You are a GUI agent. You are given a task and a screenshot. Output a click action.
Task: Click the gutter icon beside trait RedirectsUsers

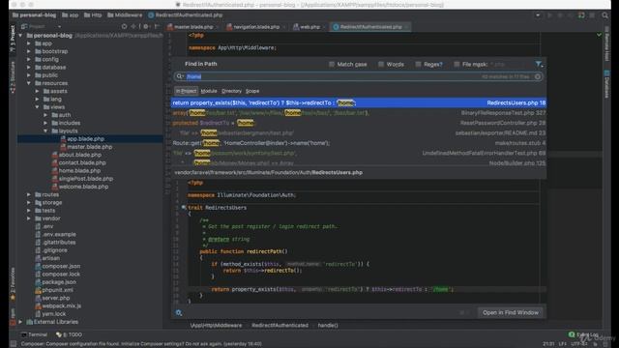pyautogui.click(x=184, y=207)
